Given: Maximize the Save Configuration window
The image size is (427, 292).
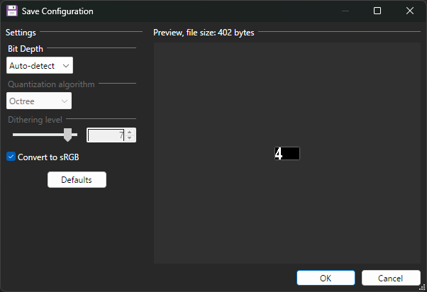Looking at the screenshot, I should point(377,11).
